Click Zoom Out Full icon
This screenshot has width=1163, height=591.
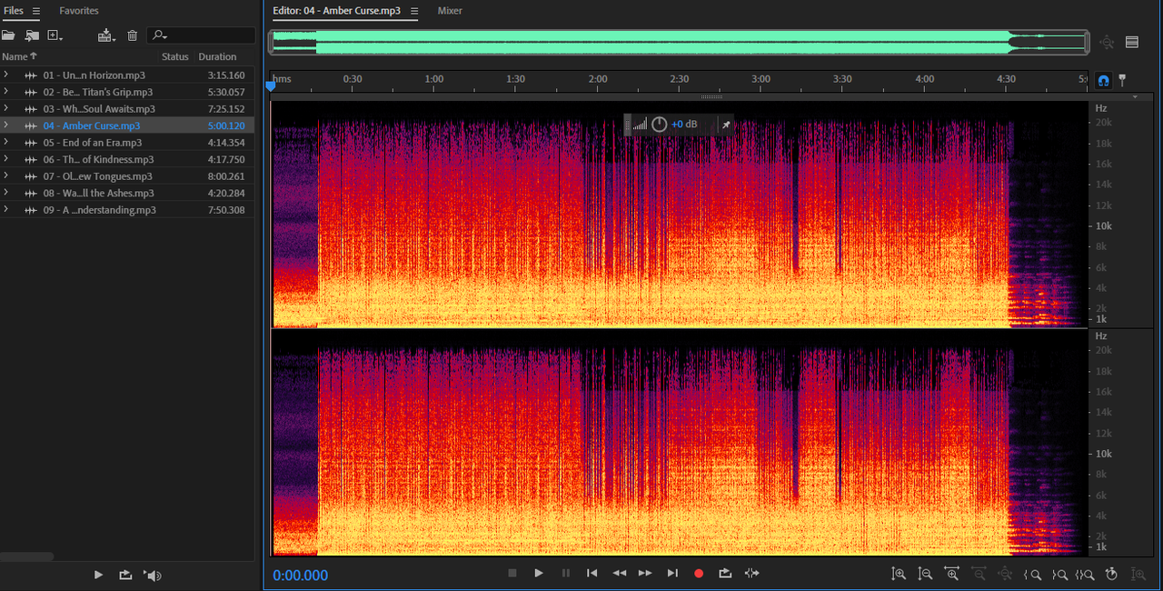tap(1005, 574)
